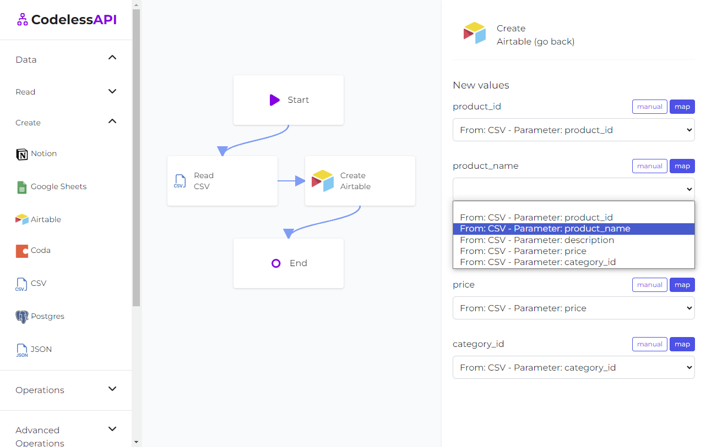706x447 pixels.
Task: Select the JSON file icon in sidebar
Action: pyautogui.click(x=22, y=350)
